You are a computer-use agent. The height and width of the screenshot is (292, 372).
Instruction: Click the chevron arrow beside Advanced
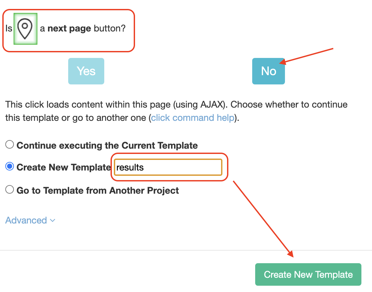pyautogui.click(x=53, y=220)
